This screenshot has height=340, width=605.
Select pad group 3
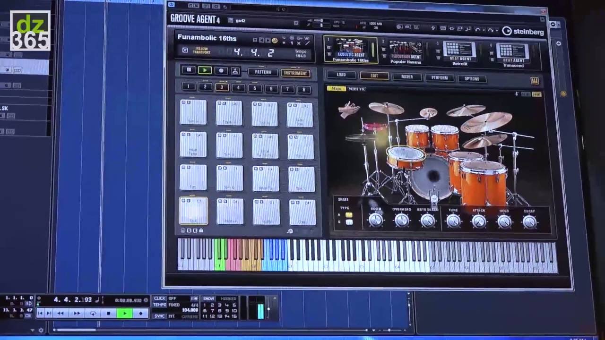[x=222, y=87]
